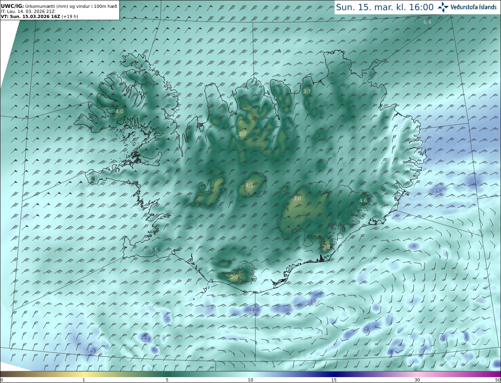501x383 pixels.
Task: Select the 12.4 value over the eastern sea
Action: pyautogui.click(x=438, y=191)
